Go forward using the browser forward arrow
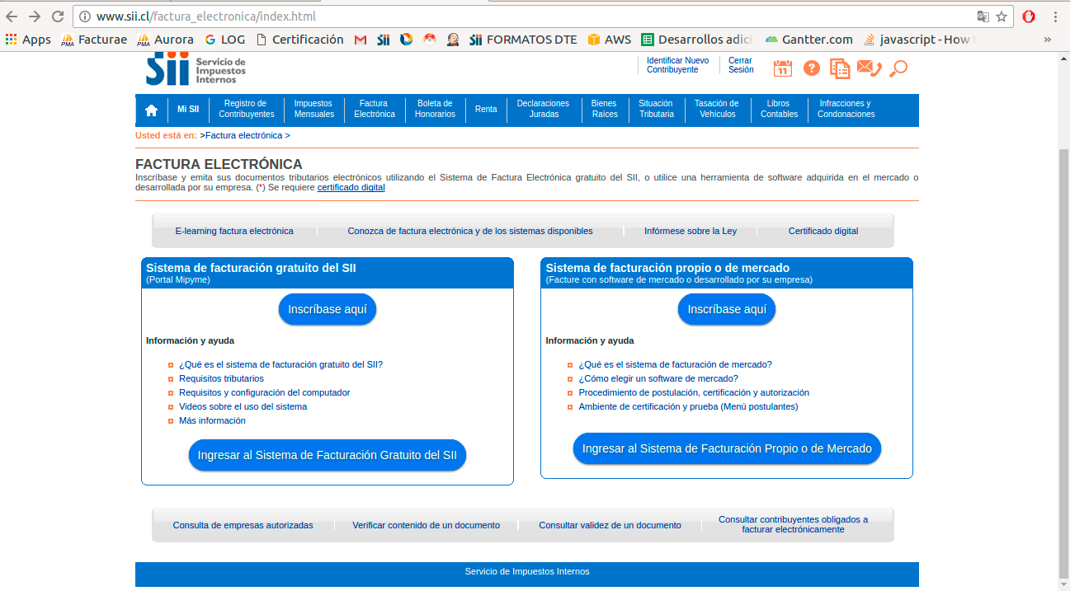 click(35, 16)
